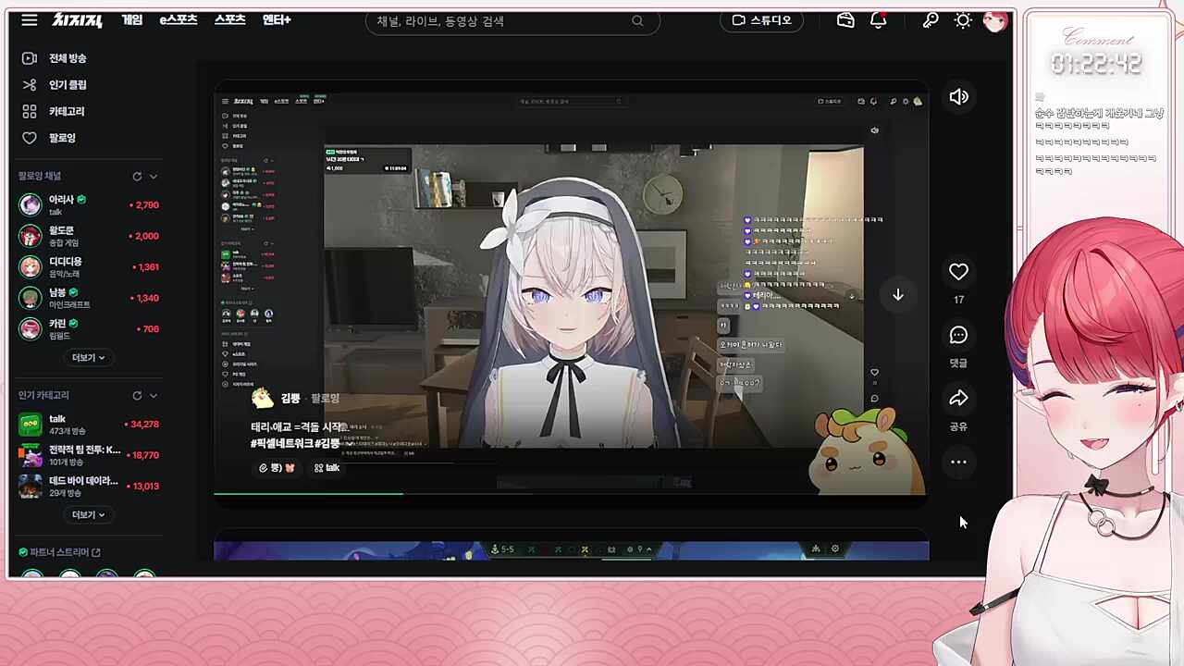The image size is (1184, 666).
Task: Open the notifications bell
Action: [x=879, y=20]
